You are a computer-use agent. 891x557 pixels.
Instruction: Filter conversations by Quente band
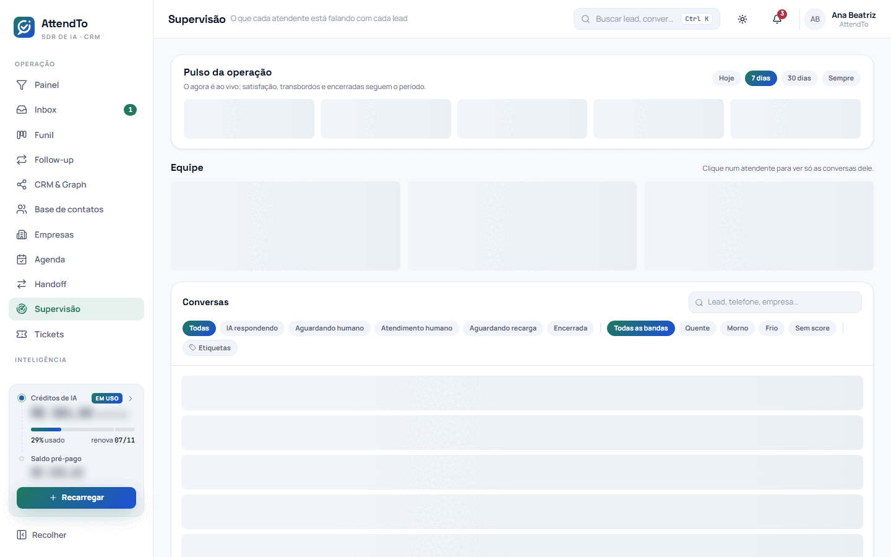pos(697,328)
